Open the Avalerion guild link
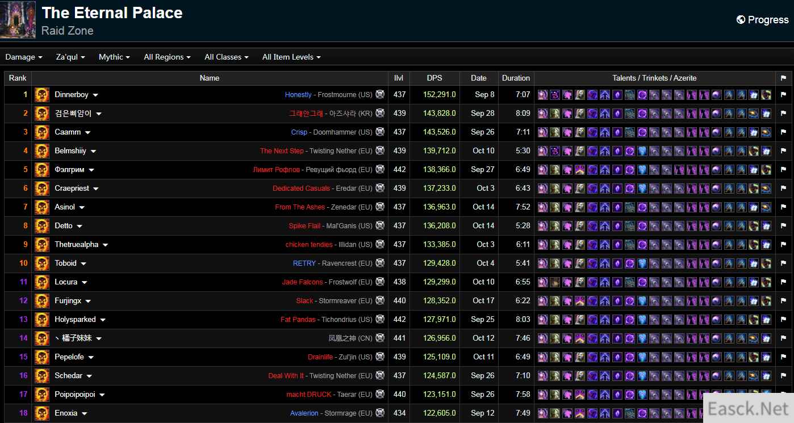The height and width of the screenshot is (423, 794). tap(304, 413)
